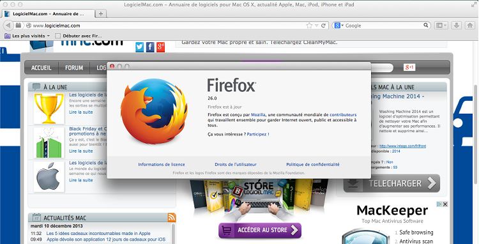Click the ACTUALITÉS MAC RSS feed icon
Screen dimensions: 479x244
(172, 217)
